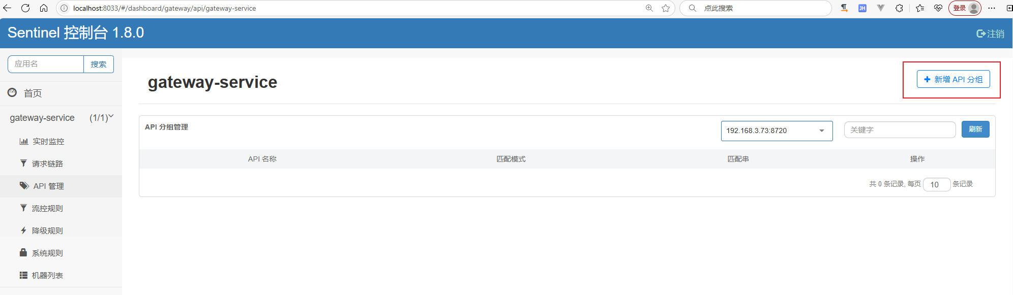Click the 共 0 条记录 text
1013x295 pixels.
coord(886,184)
